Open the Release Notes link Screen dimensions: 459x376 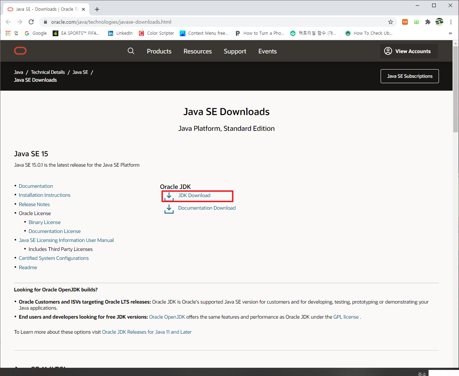click(34, 204)
